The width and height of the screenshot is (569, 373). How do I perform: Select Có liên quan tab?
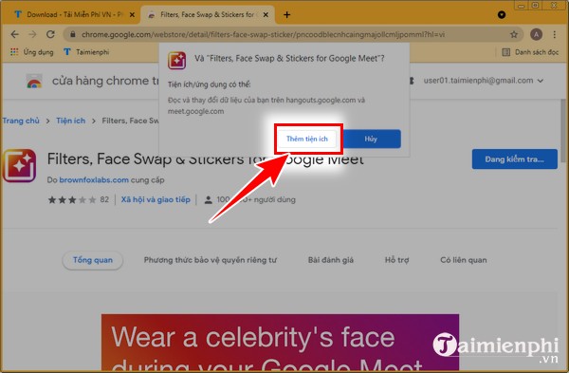464,260
